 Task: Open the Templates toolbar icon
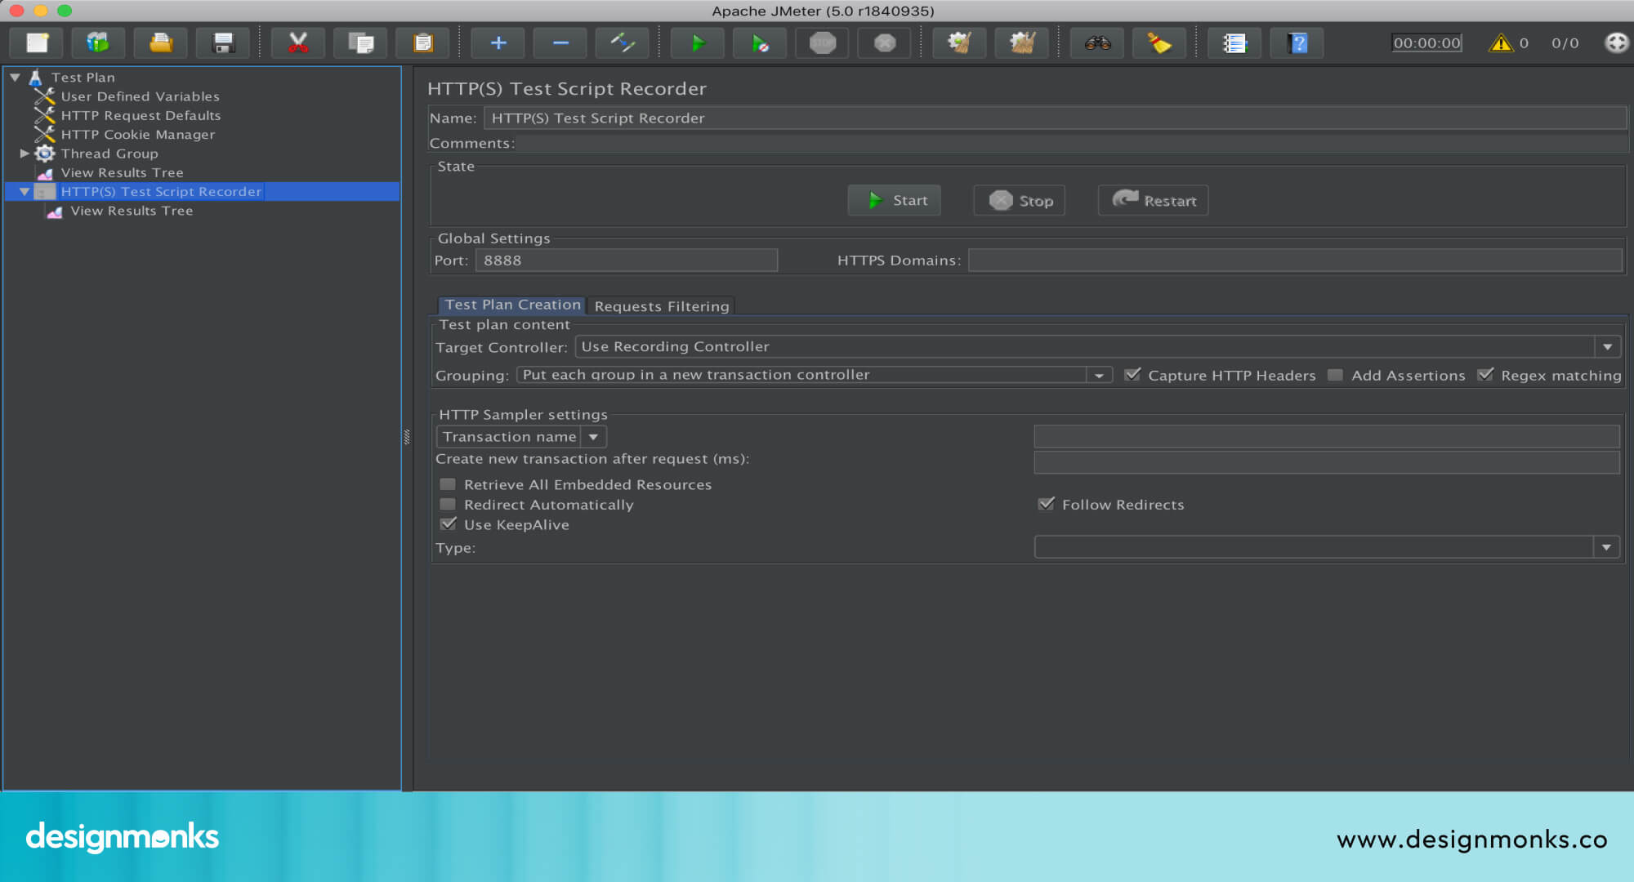click(x=98, y=42)
